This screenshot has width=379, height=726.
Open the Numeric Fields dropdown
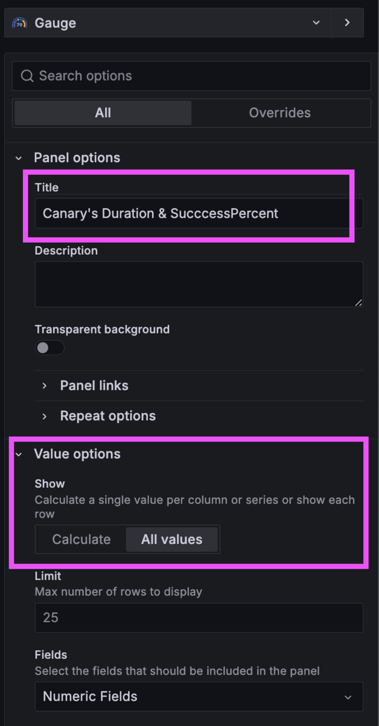click(199, 697)
